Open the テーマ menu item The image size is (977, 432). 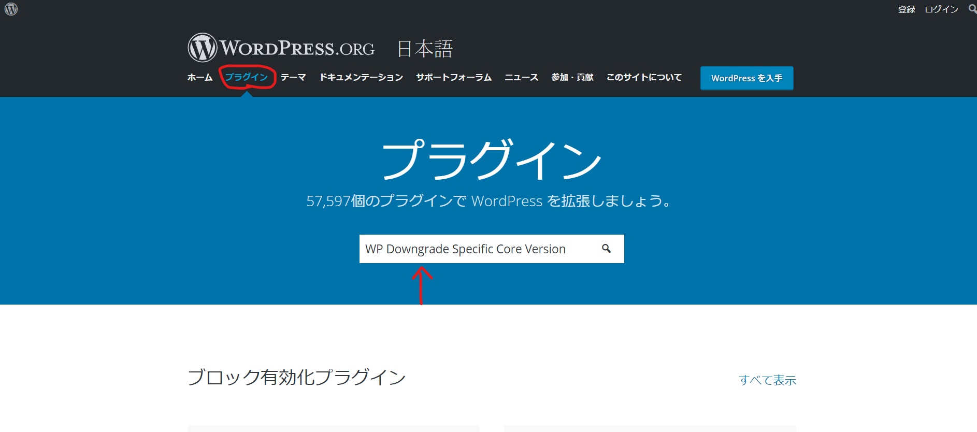click(x=293, y=77)
